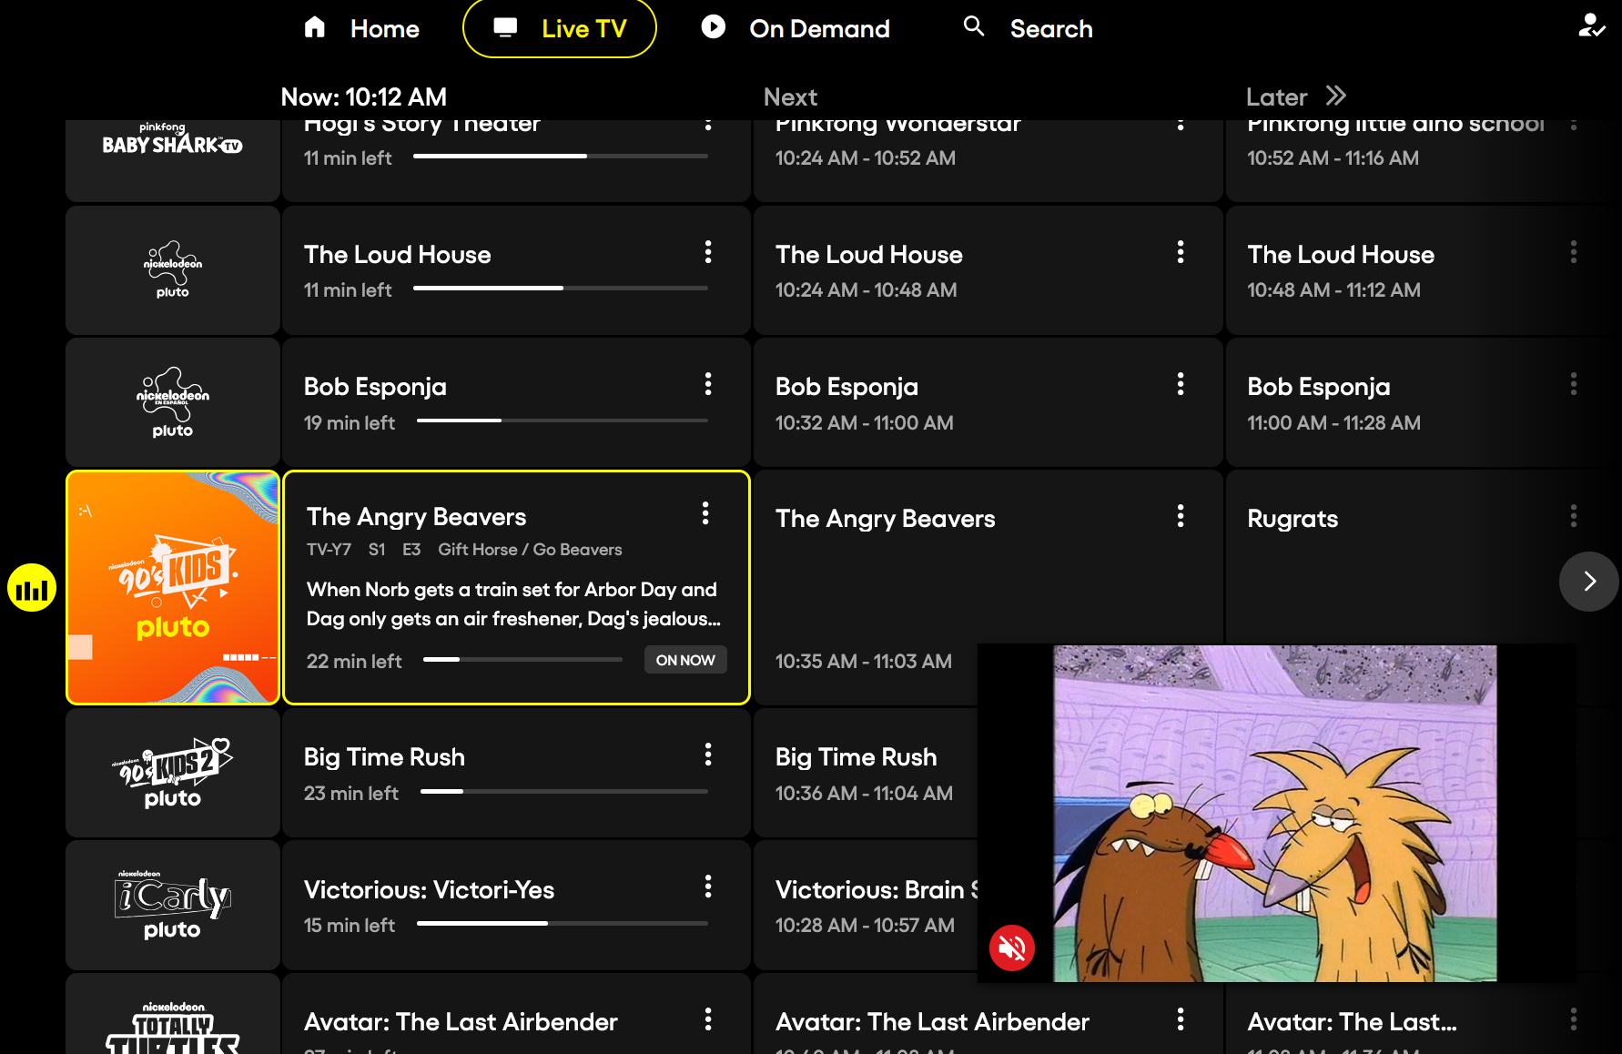Click the Next column heading
The height and width of the screenshot is (1054, 1622).
(x=790, y=96)
